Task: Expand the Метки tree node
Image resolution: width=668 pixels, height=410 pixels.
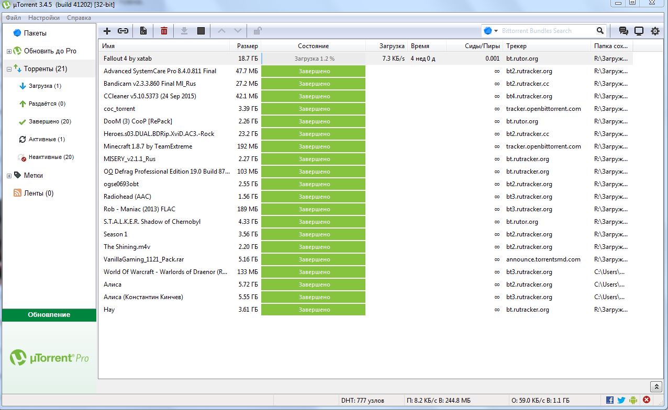Action: click(x=9, y=176)
